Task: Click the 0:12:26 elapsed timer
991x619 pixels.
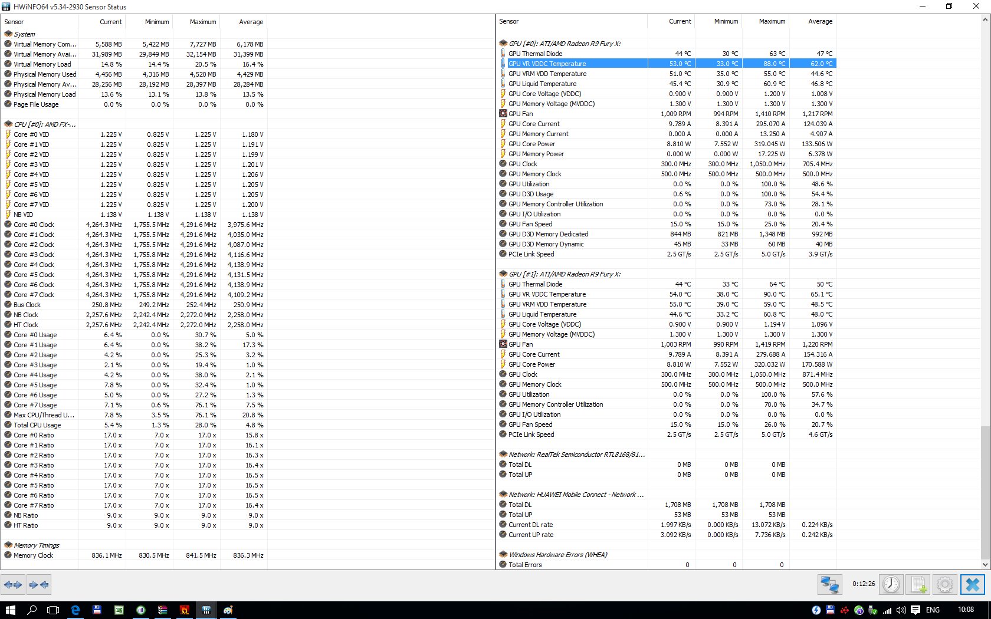Action: tap(864, 584)
